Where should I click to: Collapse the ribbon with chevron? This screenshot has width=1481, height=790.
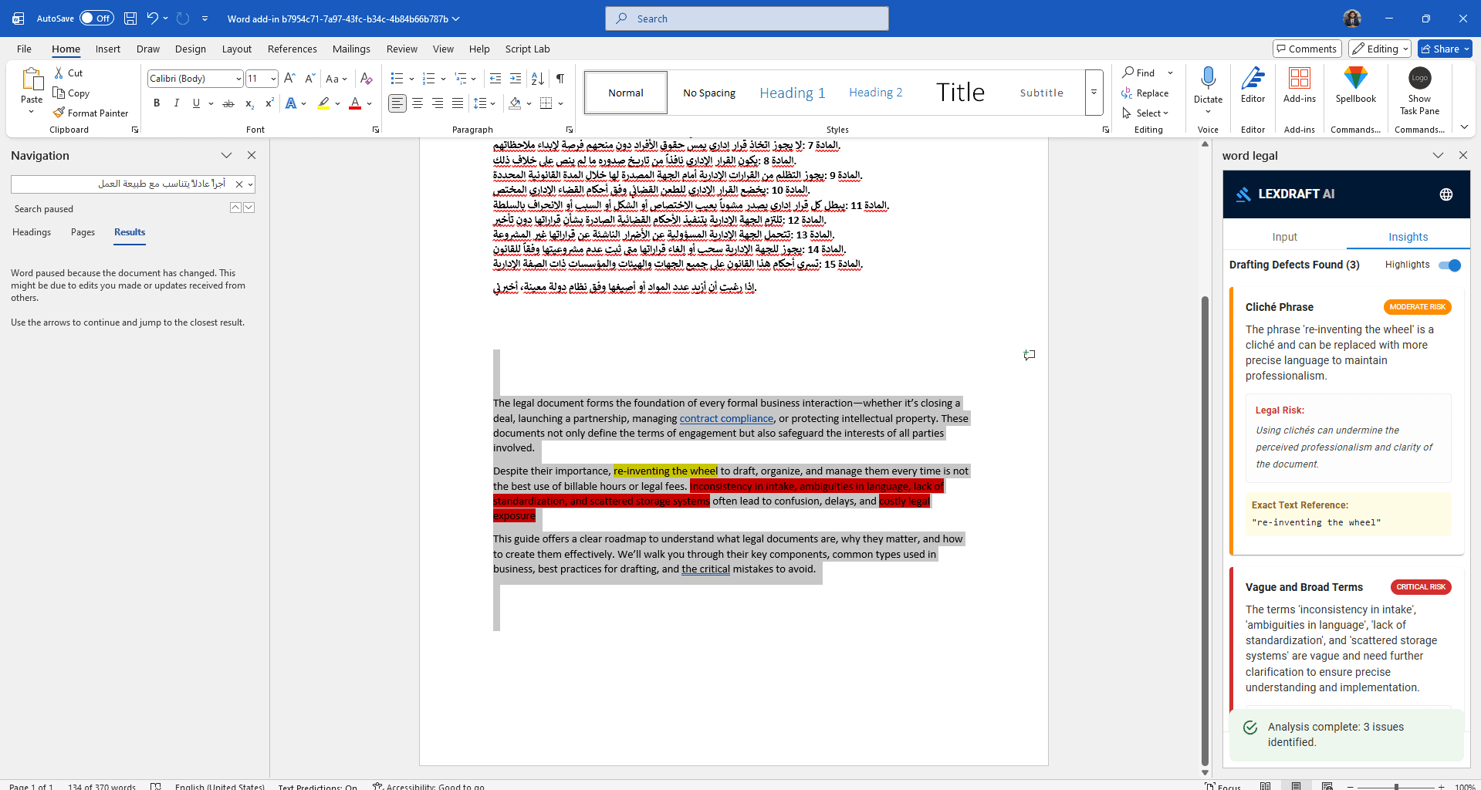coord(1464,127)
